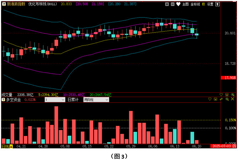Click the zoom-in plus icon in the top toolbar
This screenshot has width=238, height=164.
tap(167, 4)
